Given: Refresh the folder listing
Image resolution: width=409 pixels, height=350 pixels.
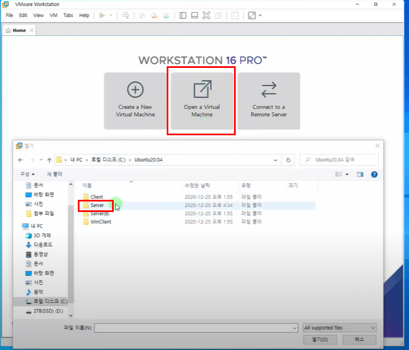Looking at the screenshot, I should 288,160.
